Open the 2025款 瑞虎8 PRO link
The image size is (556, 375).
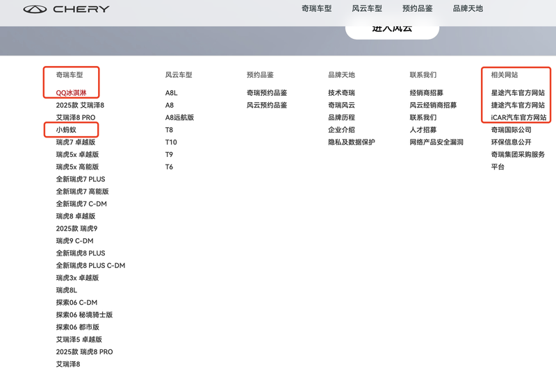point(84,351)
